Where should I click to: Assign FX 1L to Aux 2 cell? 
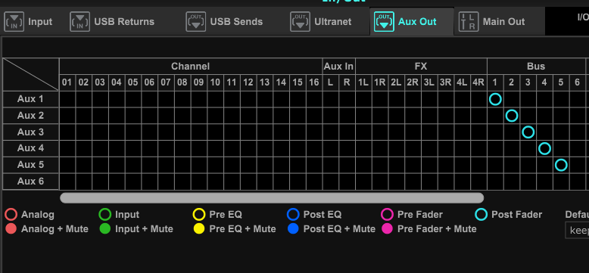click(x=363, y=116)
